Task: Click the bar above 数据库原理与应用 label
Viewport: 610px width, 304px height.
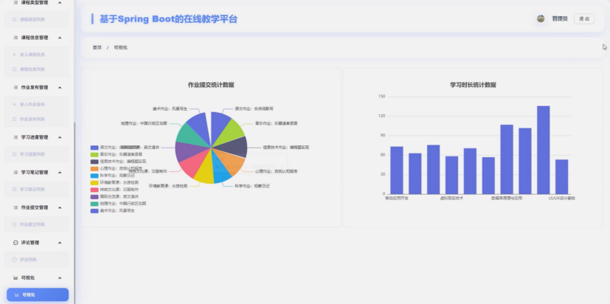Action: point(507,159)
